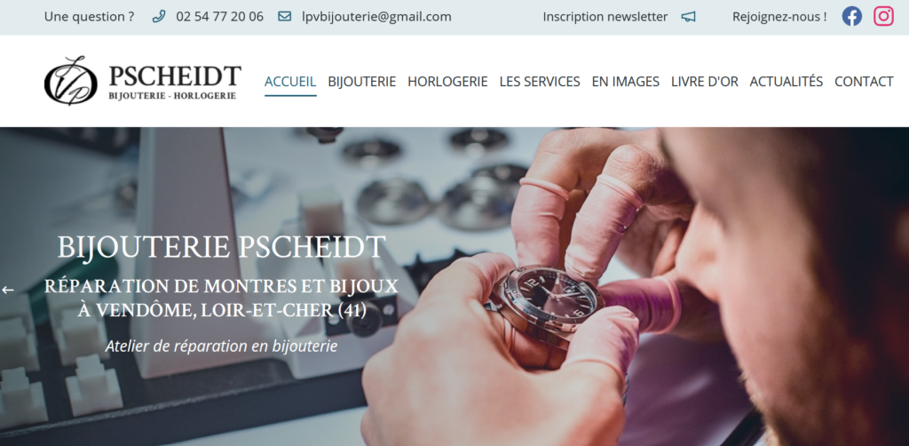909x446 pixels.
Task: Call the number 02 54 77 20 06
Action: pyautogui.click(x=220, y=17)
